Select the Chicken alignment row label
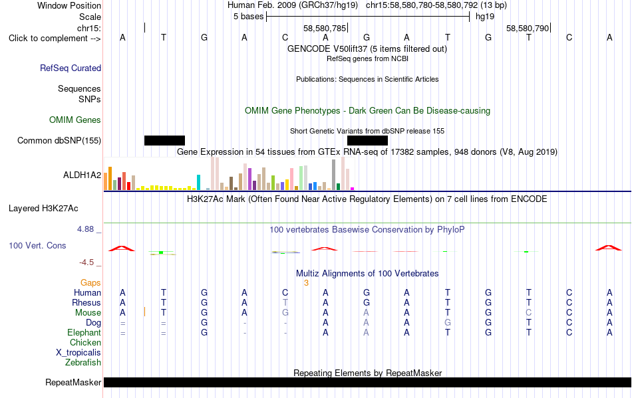The image size is (632, 398). point(85,342)
